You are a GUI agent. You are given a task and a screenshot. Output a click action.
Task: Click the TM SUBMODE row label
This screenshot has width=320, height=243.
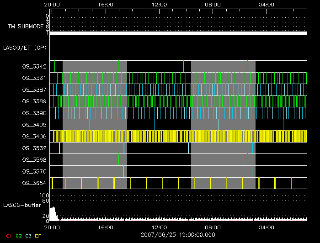[x=26, y=26]
